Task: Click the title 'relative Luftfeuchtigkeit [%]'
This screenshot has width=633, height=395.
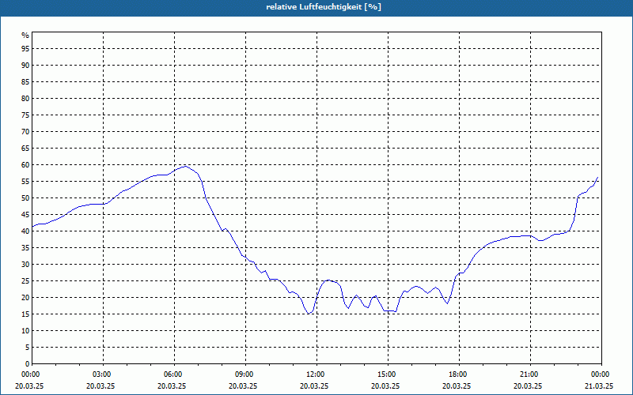Action: (x=324, y=7)
